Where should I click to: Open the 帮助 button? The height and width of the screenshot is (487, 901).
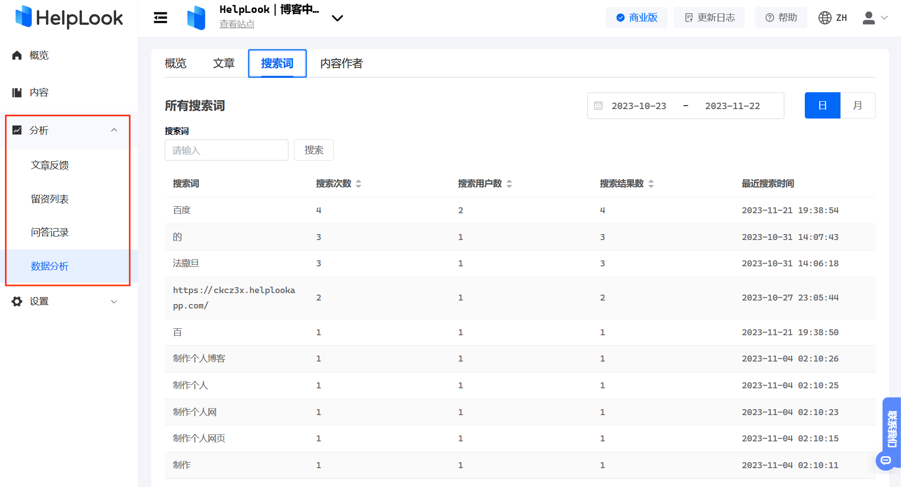(x=781, y=18)
